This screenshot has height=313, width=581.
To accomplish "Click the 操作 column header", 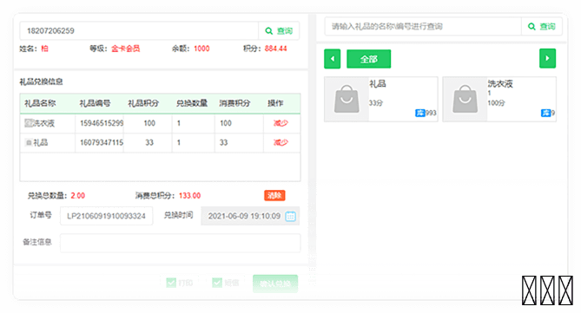I will click(x=275, y=103).
